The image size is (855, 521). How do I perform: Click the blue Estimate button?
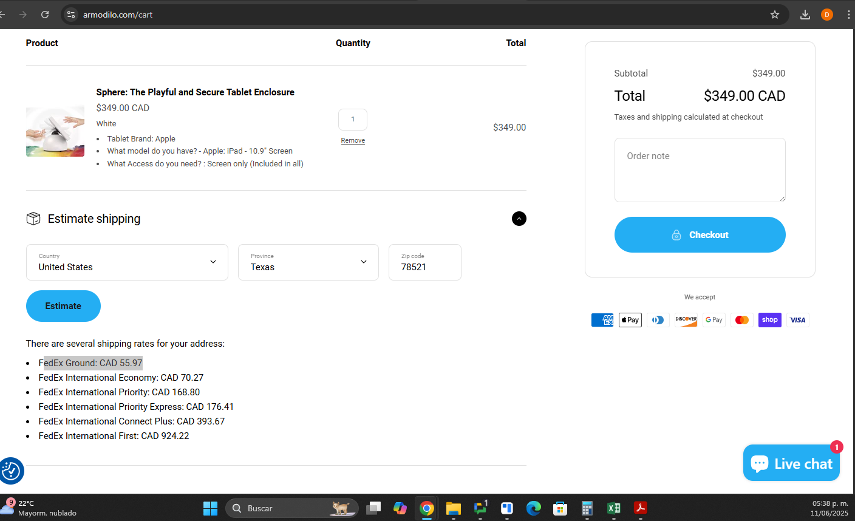point(63,306)
